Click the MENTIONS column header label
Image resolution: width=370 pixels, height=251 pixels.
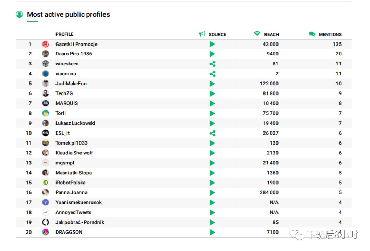click(330, 35)
